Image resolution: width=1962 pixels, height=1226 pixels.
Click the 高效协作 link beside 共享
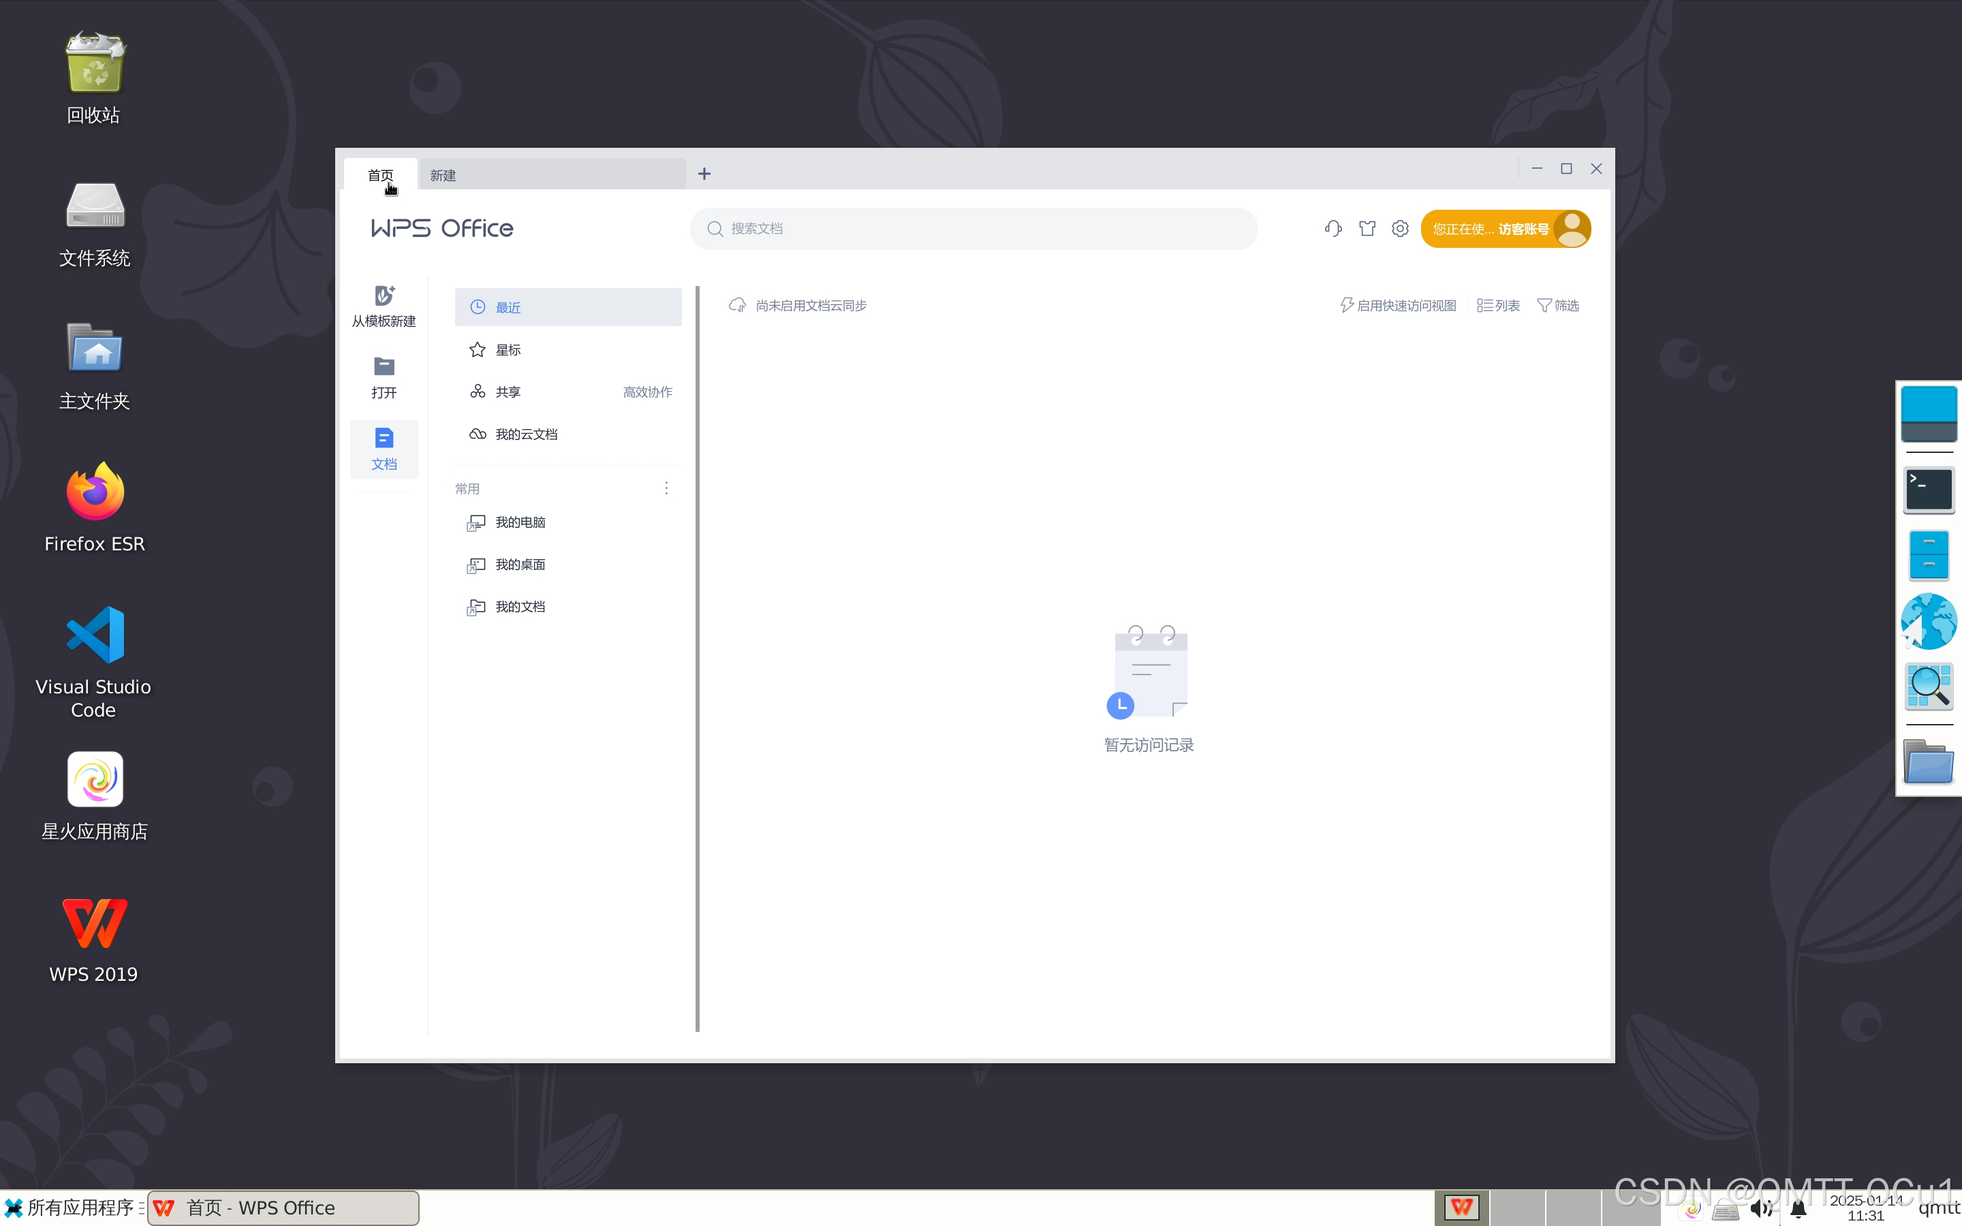[647, 392]
